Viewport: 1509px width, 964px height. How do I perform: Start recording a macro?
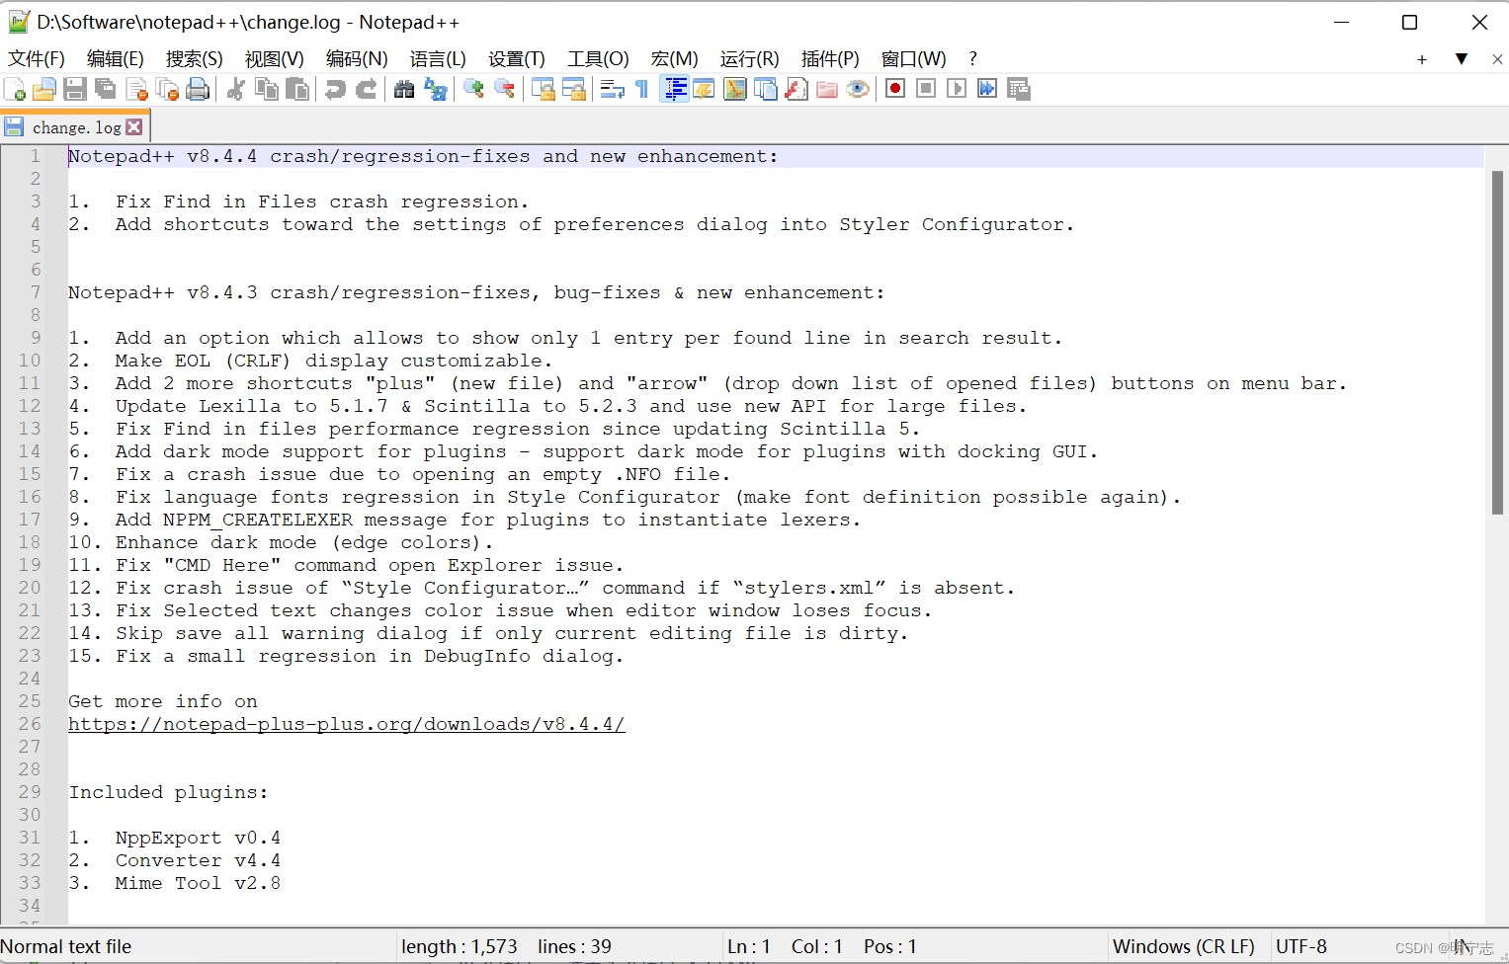pyautogui.click(x=895, y=89)
